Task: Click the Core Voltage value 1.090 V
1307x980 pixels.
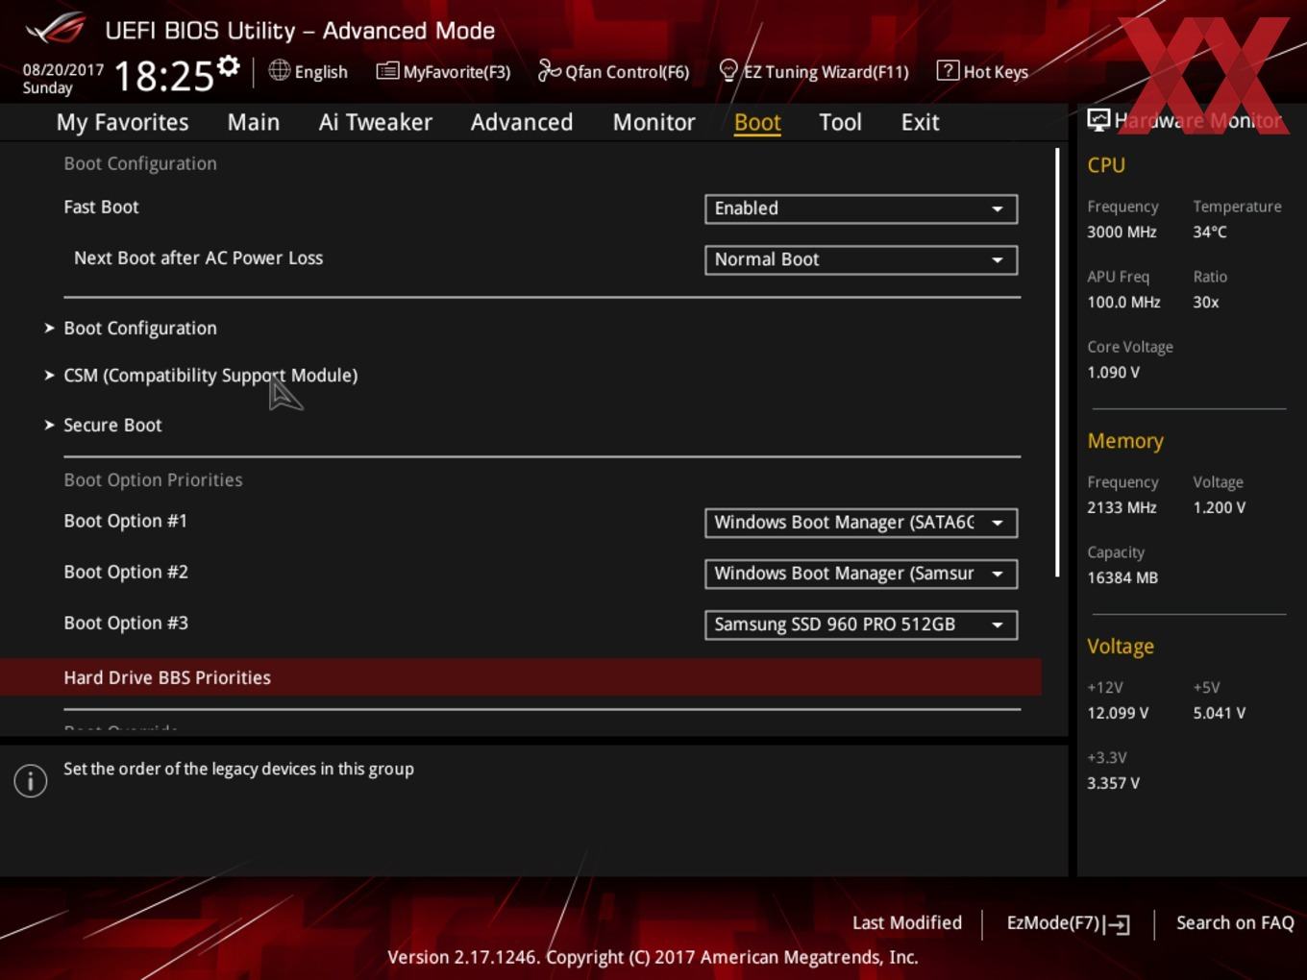Action: 1113,372
